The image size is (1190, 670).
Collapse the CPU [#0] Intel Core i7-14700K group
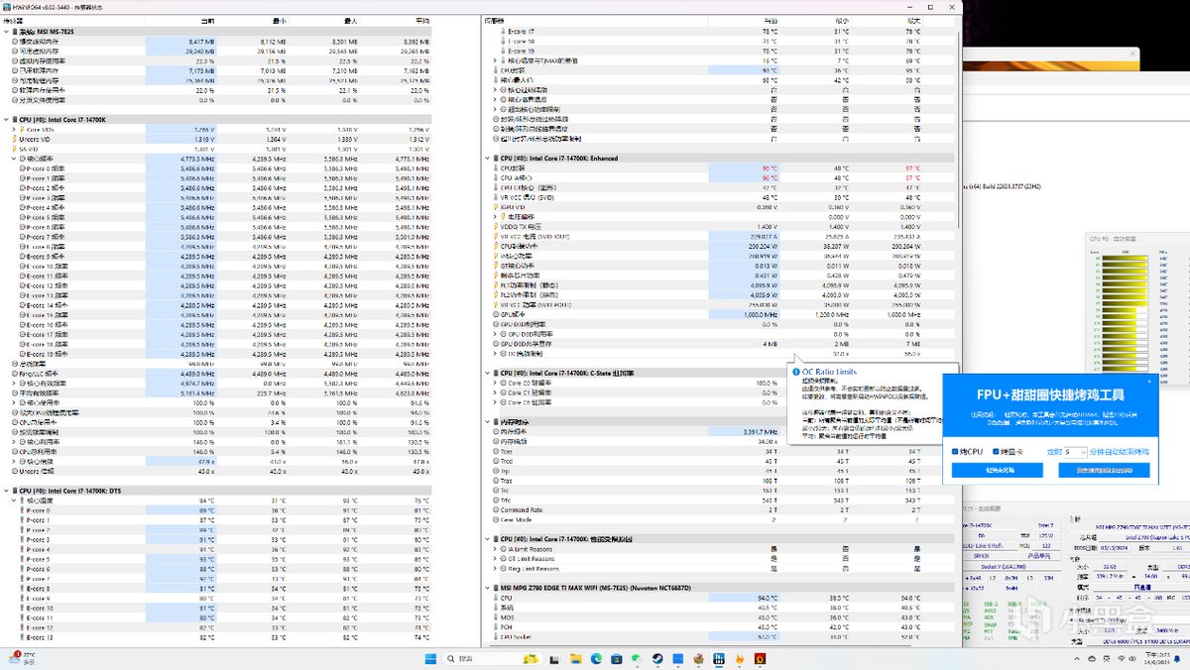pos(6,119)
